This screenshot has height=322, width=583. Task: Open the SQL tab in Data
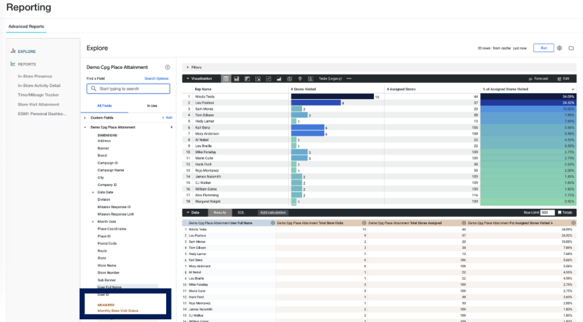[x=241, y=212]
